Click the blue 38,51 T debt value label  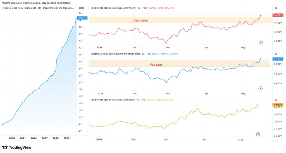[x=82, y=18]
